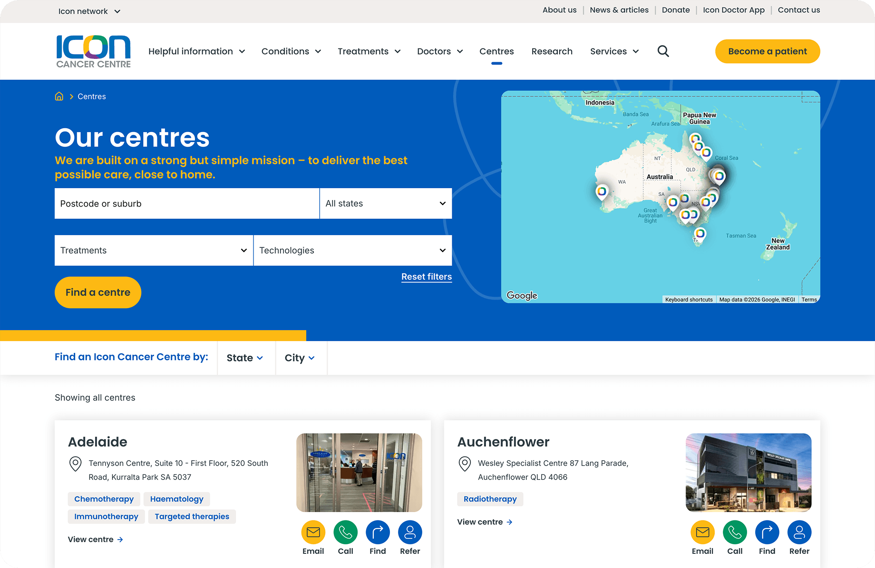Email the Auchenflower centre
The width and height of the screenshot is (875, 568).
[702, 532]
